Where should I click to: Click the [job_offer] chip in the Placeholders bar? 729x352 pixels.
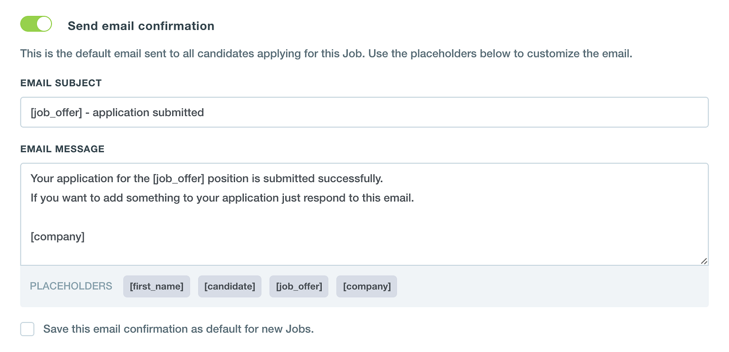coord(299,286)
